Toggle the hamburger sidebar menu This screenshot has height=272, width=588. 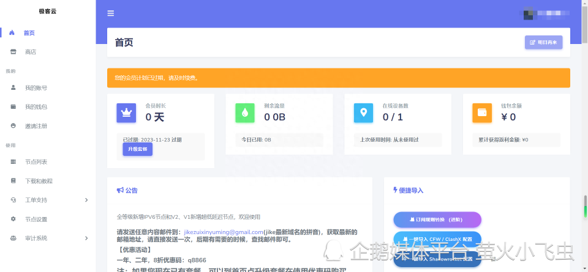110,13
